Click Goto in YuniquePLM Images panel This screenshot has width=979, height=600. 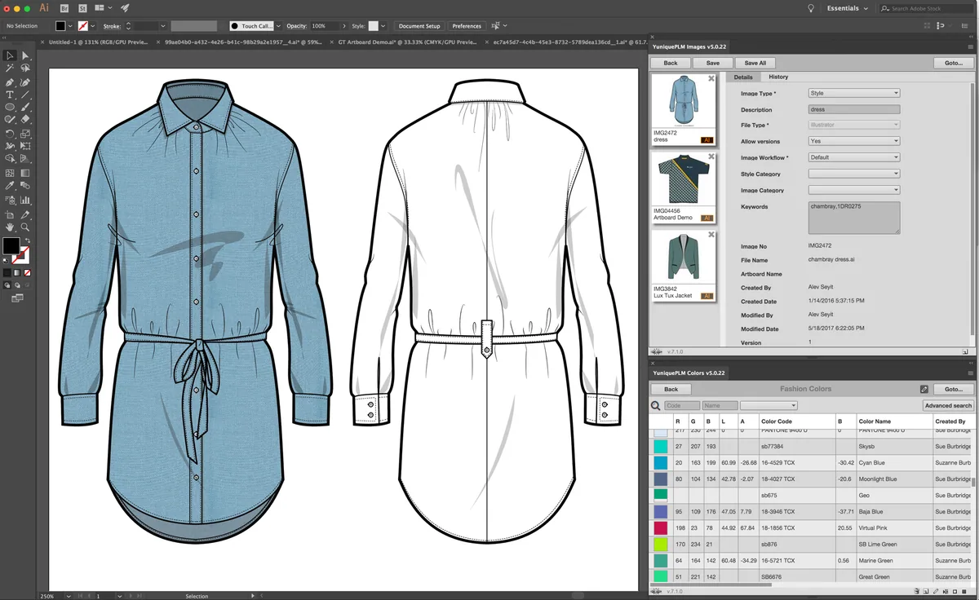pyautogui.click(x=953, y=63)
